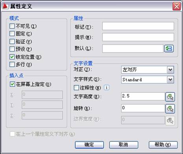This screenshot has height=154, width=183.
Task: Click the 取消 button
Action: click(124, 145)
